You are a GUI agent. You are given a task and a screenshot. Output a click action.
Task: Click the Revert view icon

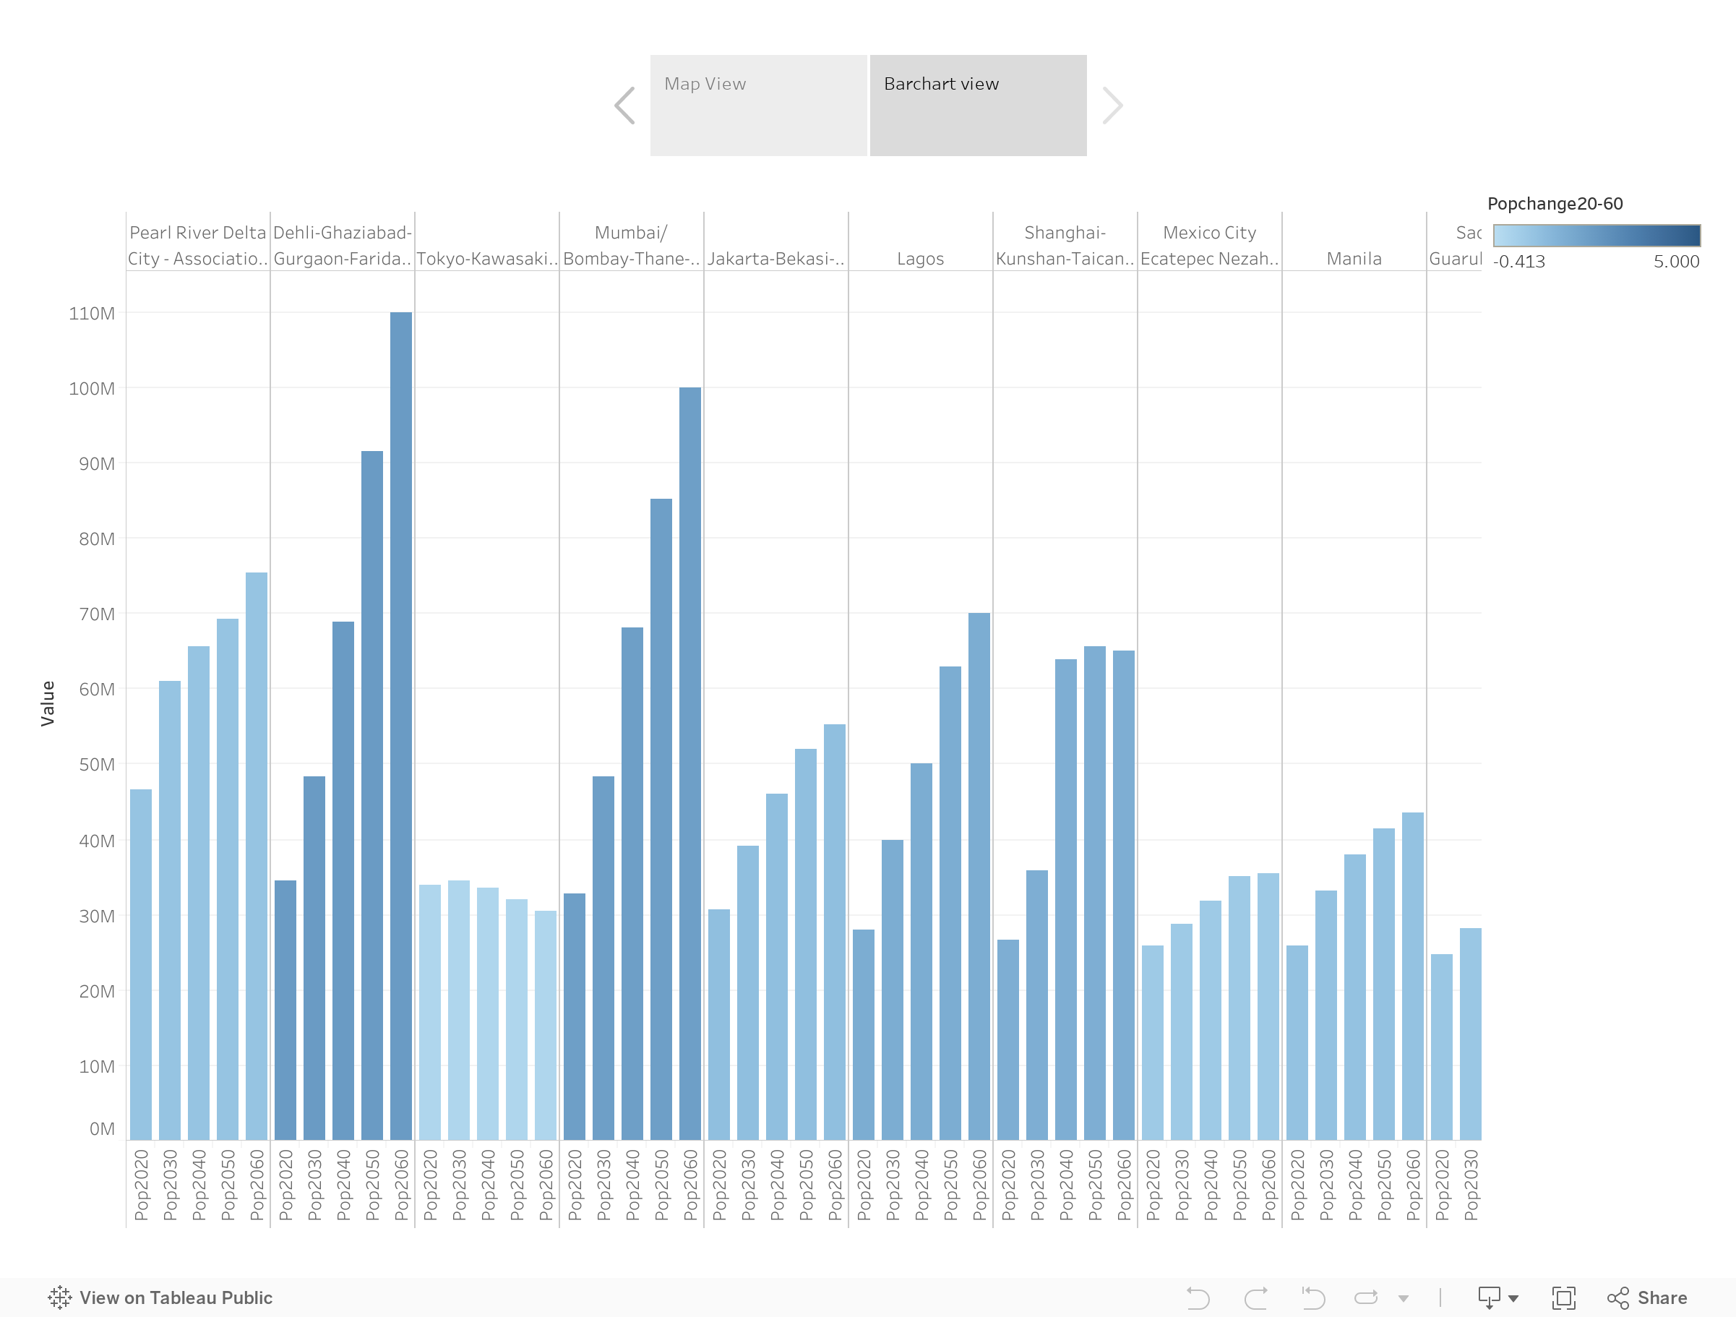pos(1313,1298)
